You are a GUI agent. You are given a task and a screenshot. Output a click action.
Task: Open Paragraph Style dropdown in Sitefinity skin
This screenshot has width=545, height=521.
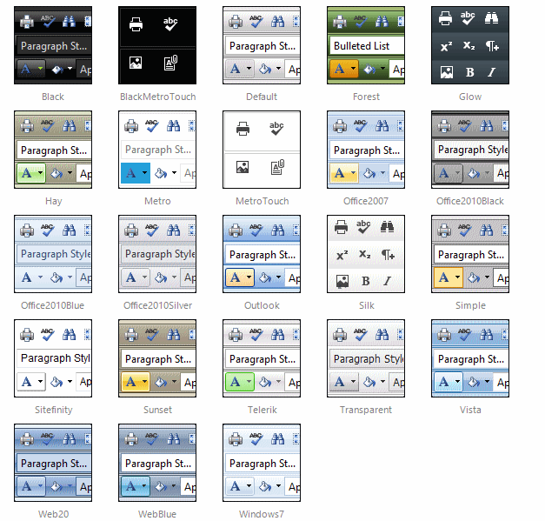(x=54, y=358)
